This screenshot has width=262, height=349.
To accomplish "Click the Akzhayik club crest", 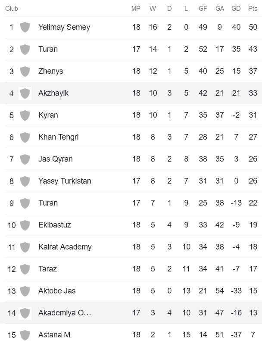I will click(25, 93).
